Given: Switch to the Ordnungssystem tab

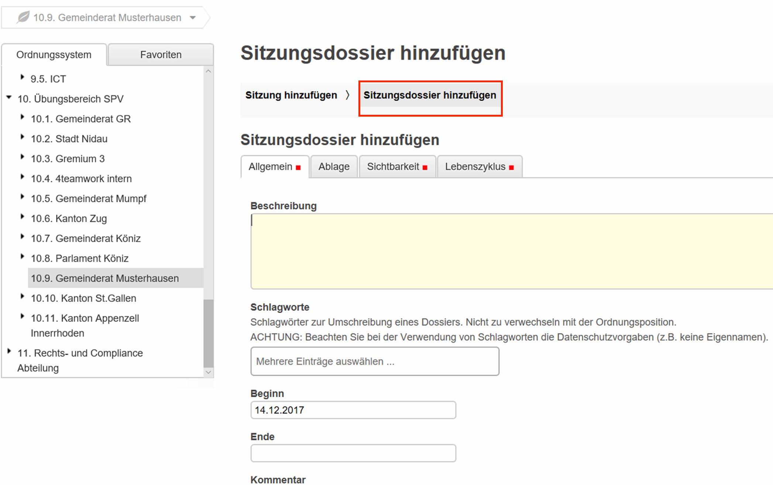Looking at the screenshot, I should point(54,55).
